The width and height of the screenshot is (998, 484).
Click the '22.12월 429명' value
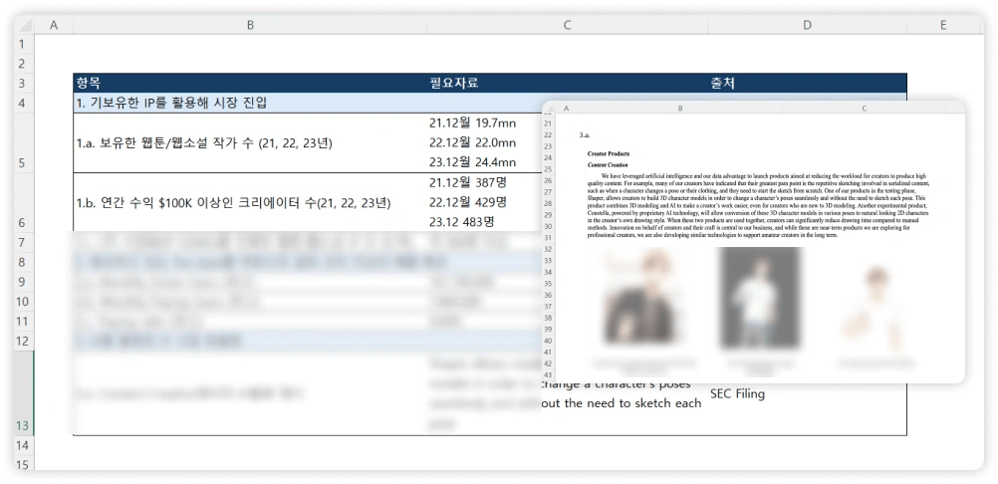[x=468, y=202]
